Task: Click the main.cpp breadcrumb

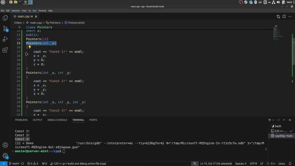Action: (34, 23)
